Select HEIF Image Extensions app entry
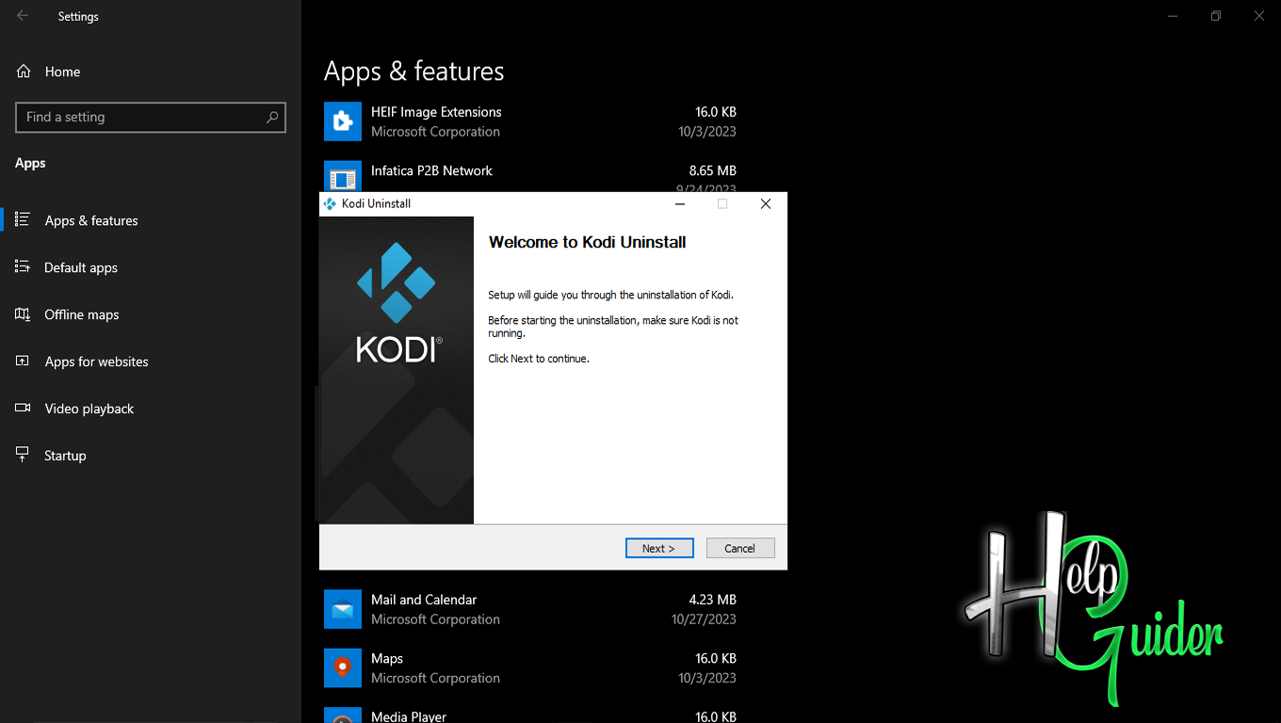The image size is (1281, 723). [x=530, y=121]
